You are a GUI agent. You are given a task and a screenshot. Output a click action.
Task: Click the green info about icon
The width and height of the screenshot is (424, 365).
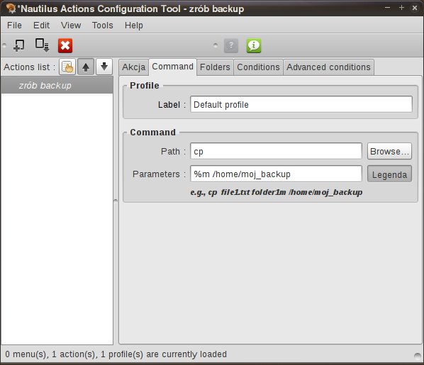point(254,45)
